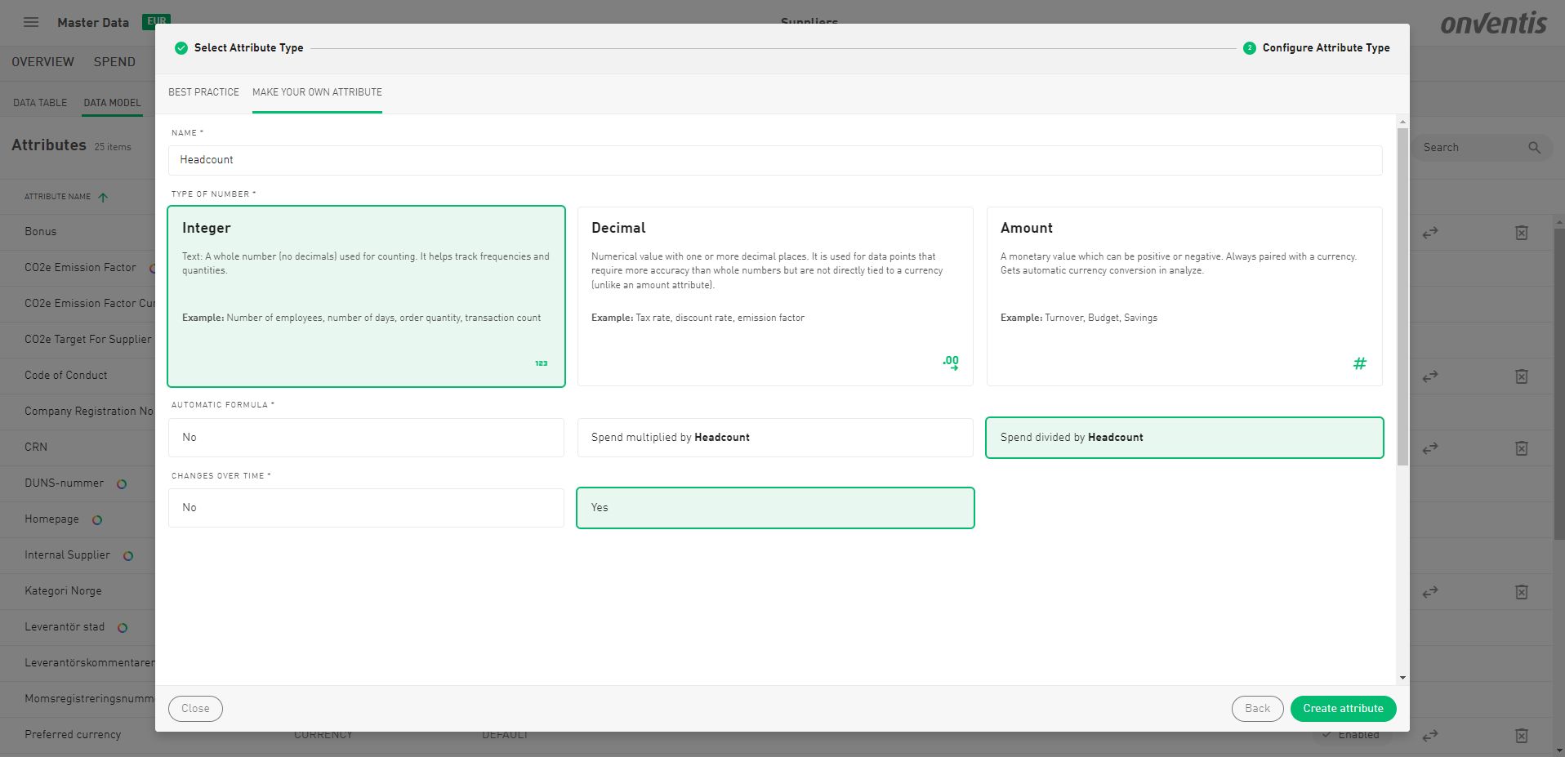
Task: Click the delete icon in Kategori Norge row
Action: coord(1521,592)
